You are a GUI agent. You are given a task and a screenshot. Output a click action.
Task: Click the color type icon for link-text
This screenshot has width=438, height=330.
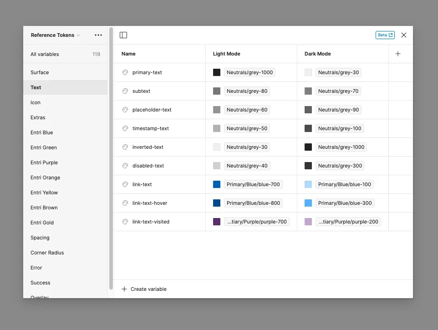pyautogui.click(x=125, y=184)
